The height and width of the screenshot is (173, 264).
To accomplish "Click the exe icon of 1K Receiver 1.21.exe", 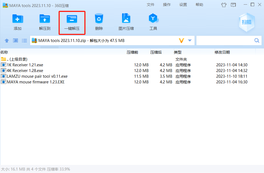I will pos(4,65).
